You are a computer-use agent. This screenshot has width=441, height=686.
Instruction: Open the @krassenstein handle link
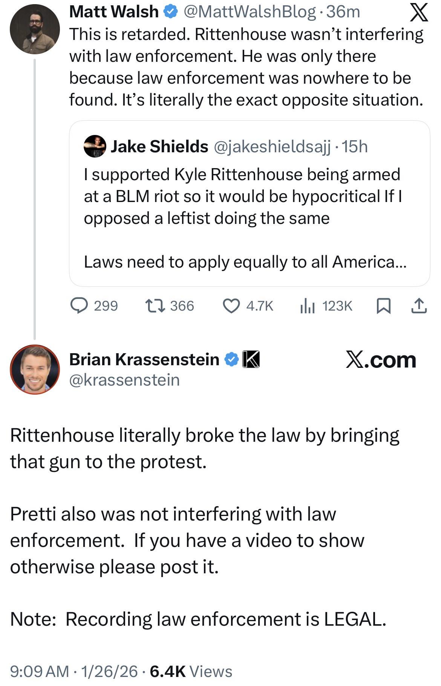pos(124,380)
